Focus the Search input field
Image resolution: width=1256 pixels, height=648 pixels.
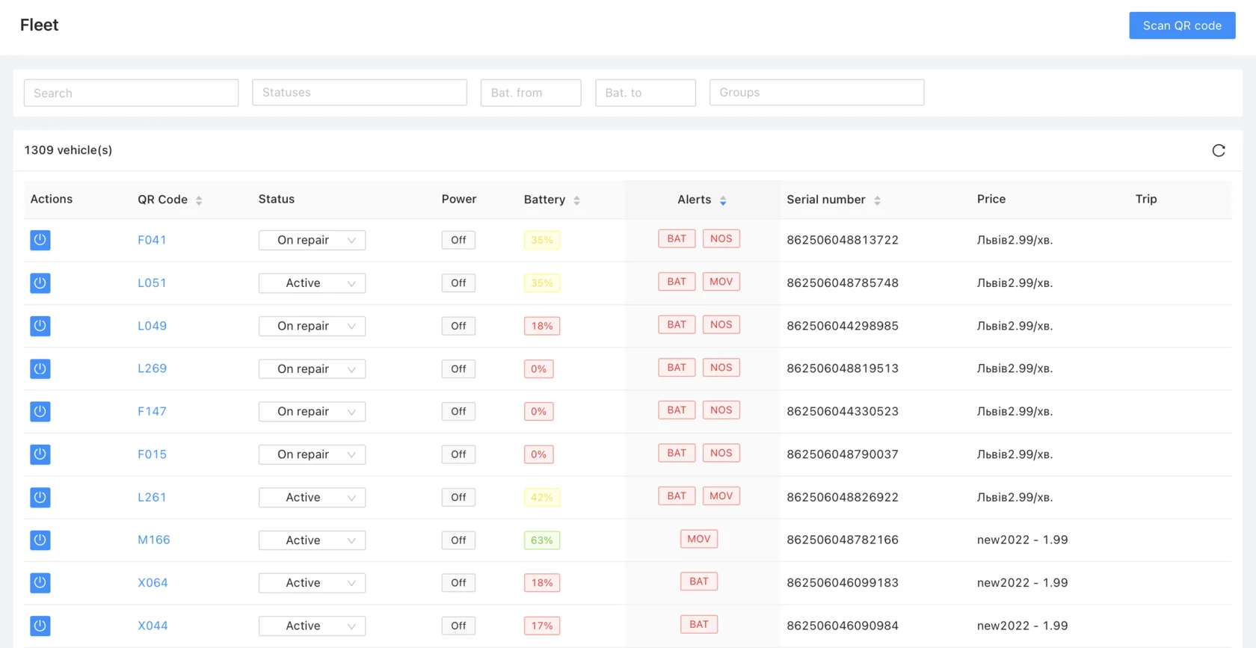click(131, 93)
